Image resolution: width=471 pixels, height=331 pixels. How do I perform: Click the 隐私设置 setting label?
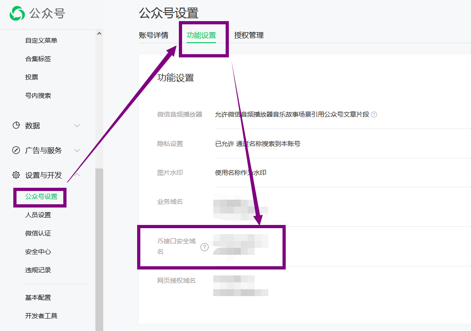[x=170, y=144]
